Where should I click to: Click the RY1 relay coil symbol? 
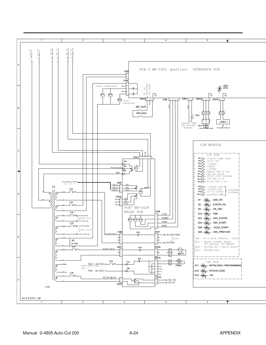[x=136, y=168]
